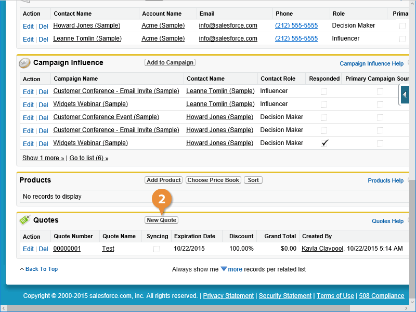The width and height of the screenshot is (416, 312).
Task: Delete Customer Conference Event campaign row
Action: click(43, 118)
